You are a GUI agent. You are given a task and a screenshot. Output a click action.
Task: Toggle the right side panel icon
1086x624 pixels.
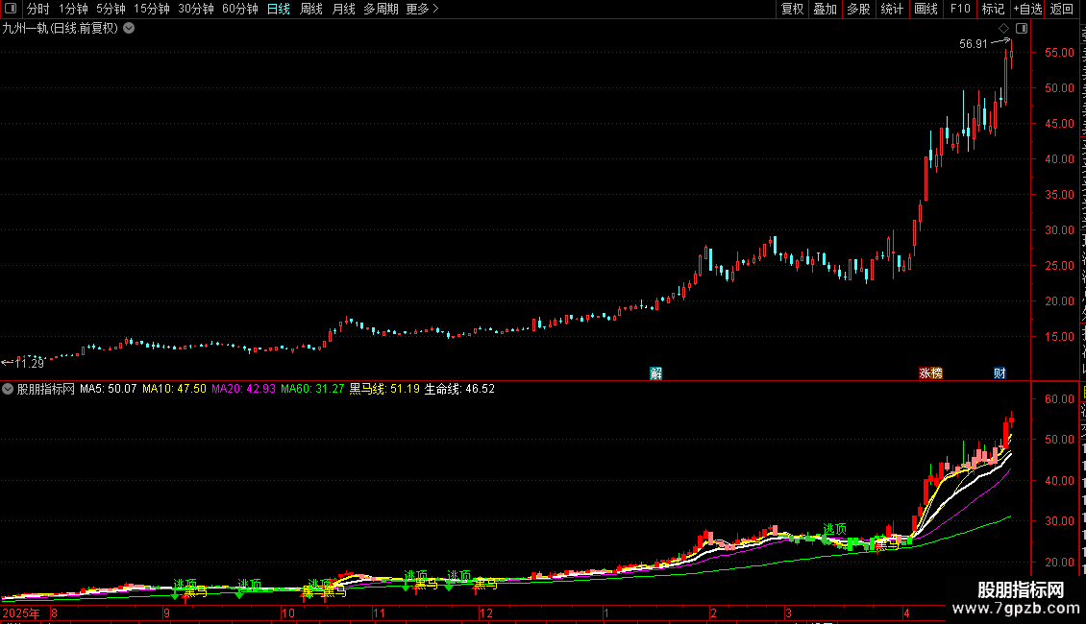click(1022, 29)
